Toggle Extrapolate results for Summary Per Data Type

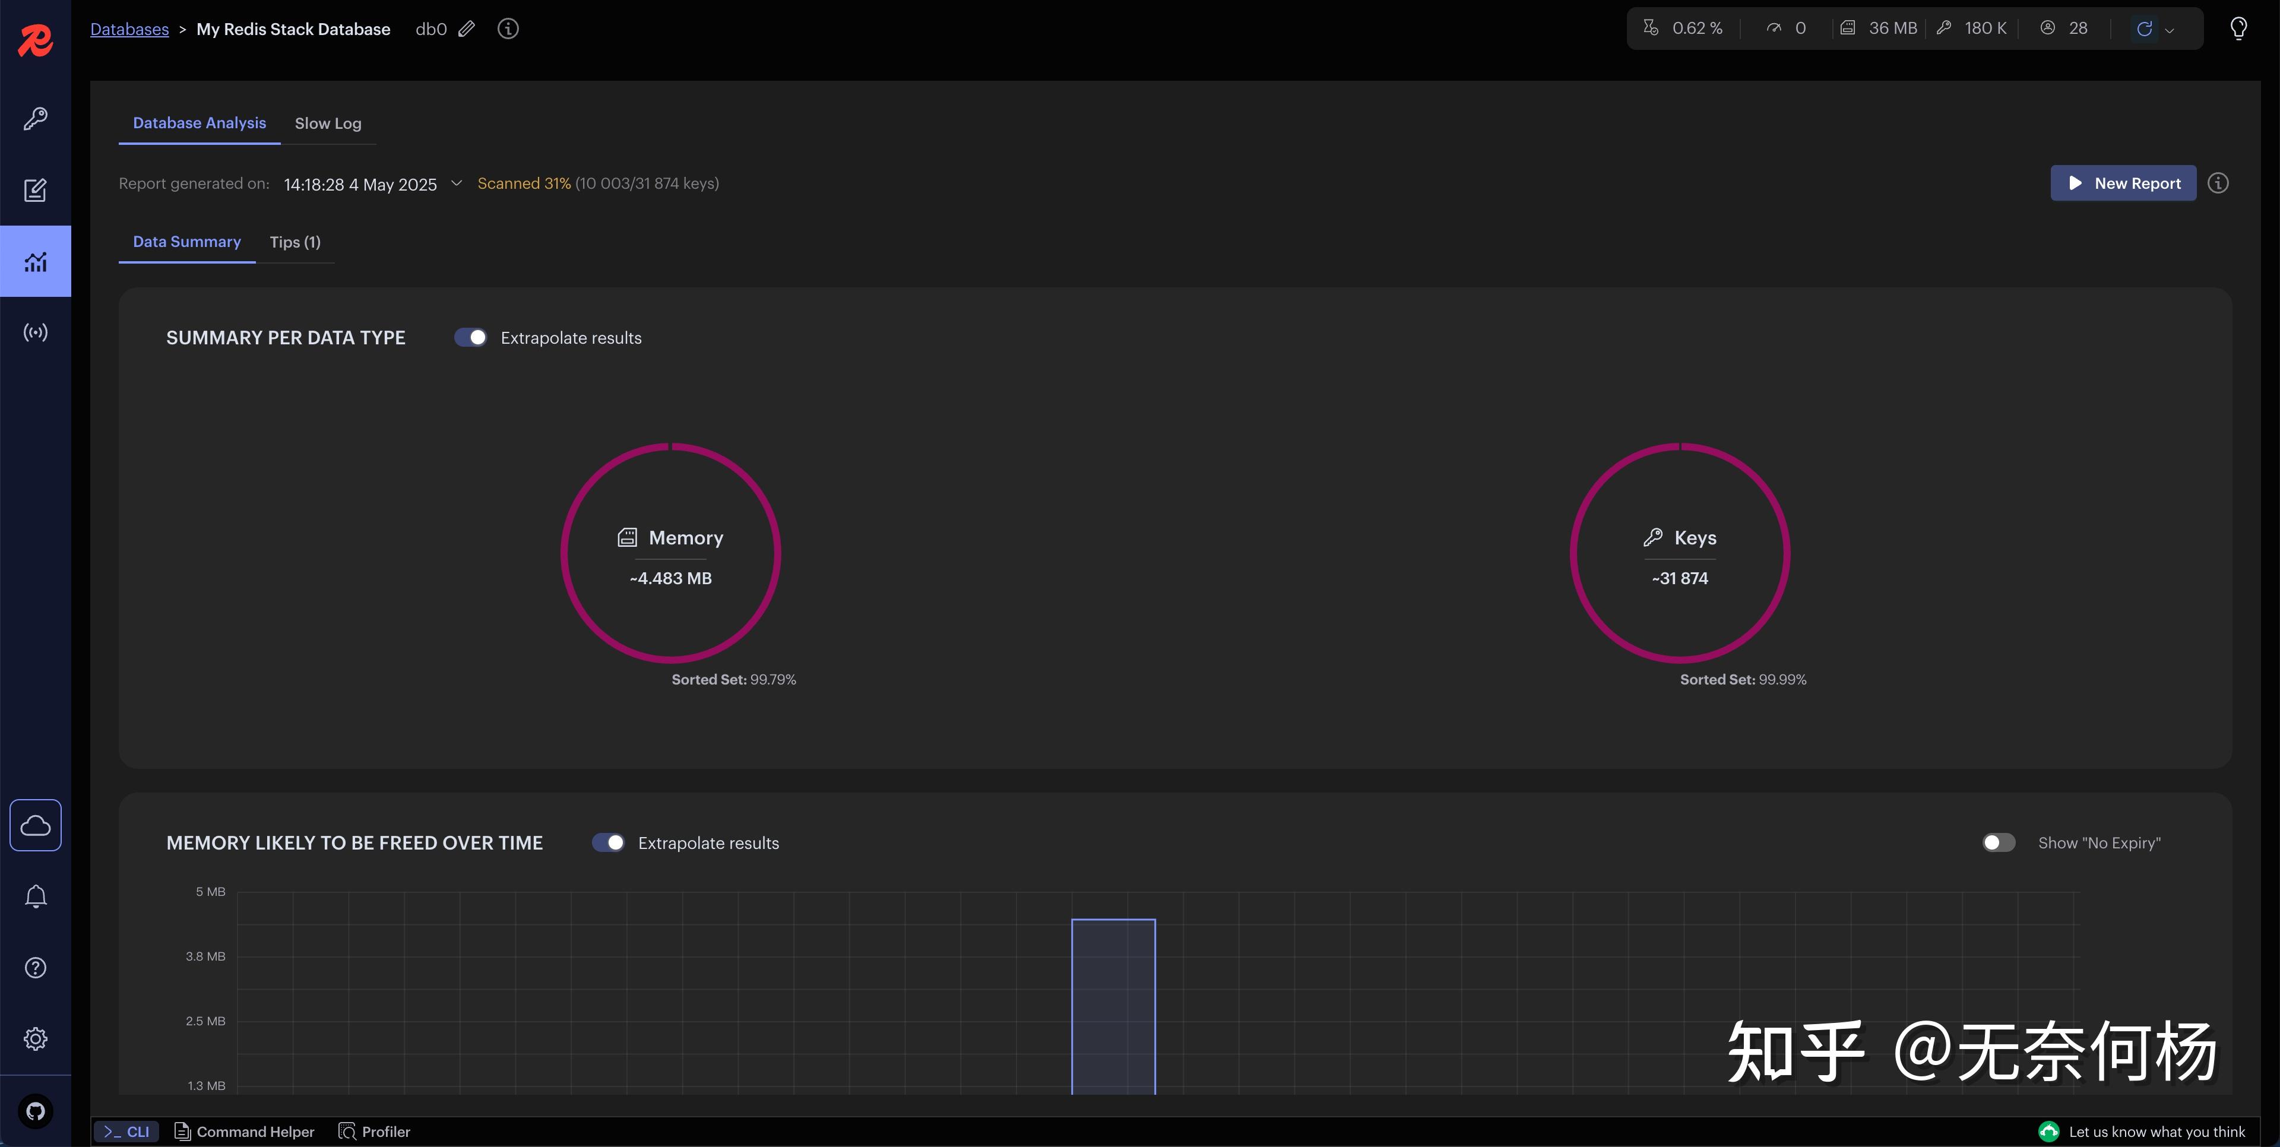coord(470,337)
